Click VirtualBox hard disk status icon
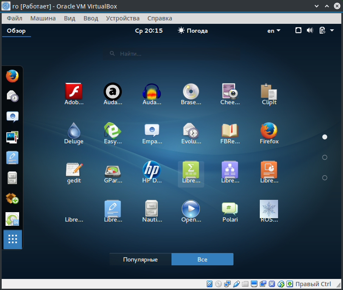This screenshot has height=290, width=343. (x=209, y=284)
